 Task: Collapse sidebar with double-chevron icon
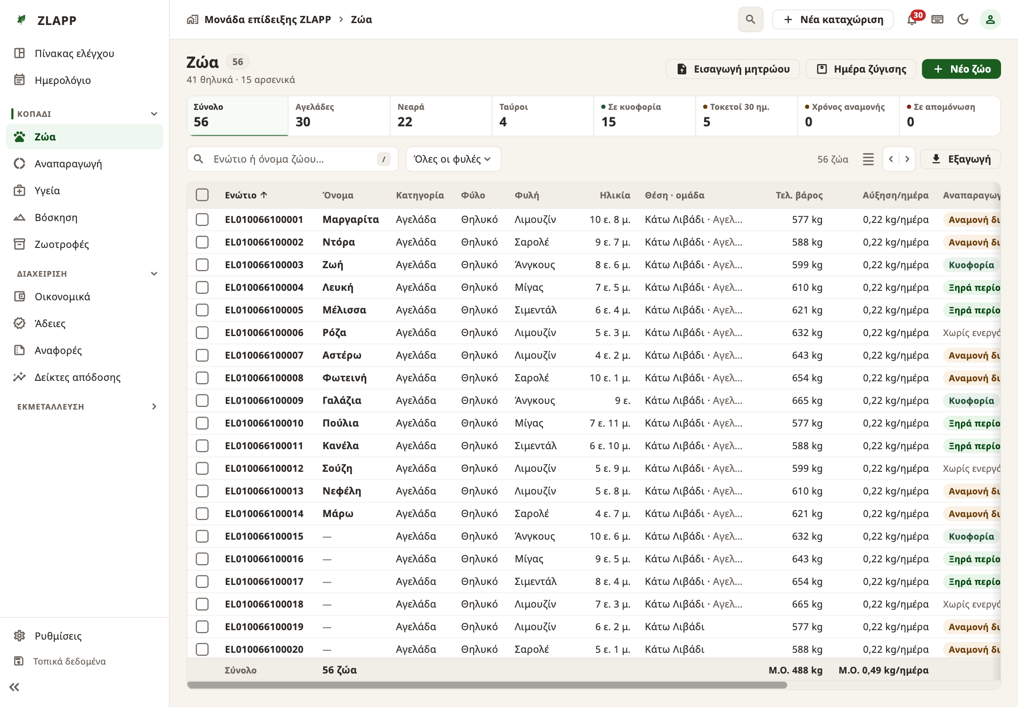[15, 687]
